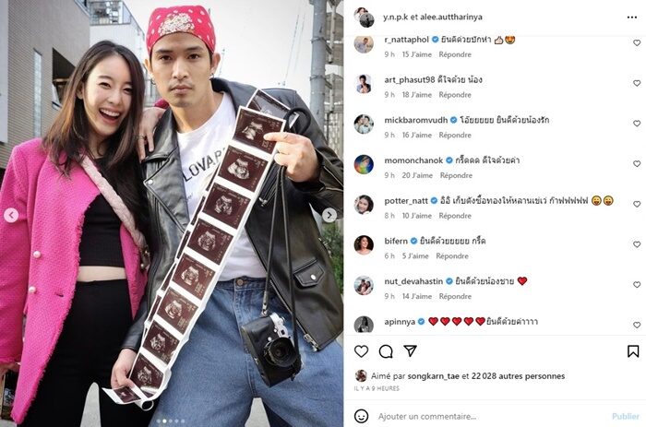Like r_nattaphol's comment with small heart
646x427 pixels.
point(637,42)
